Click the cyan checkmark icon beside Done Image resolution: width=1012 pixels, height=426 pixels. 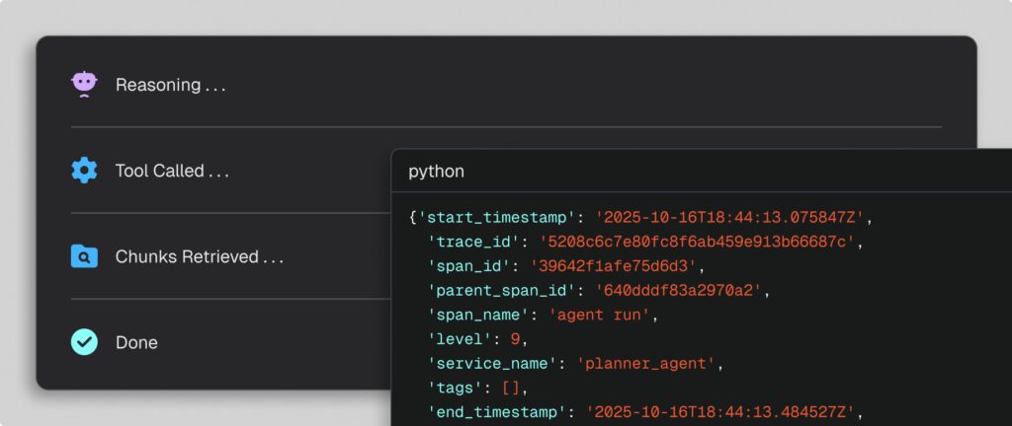click(85, 342)
